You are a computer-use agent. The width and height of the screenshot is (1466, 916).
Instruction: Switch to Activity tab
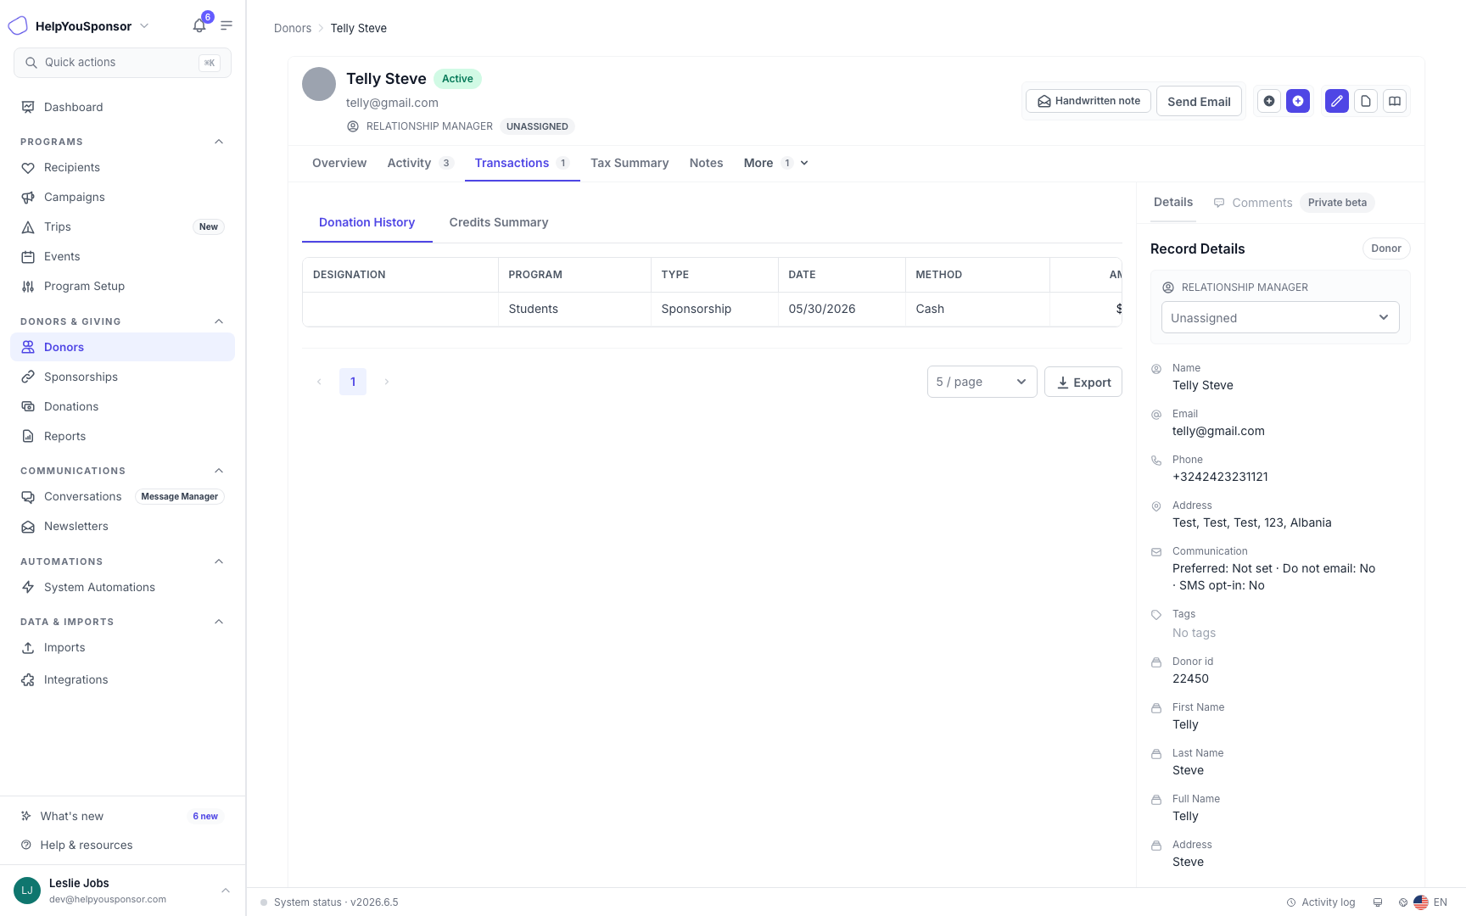point(420,163)
